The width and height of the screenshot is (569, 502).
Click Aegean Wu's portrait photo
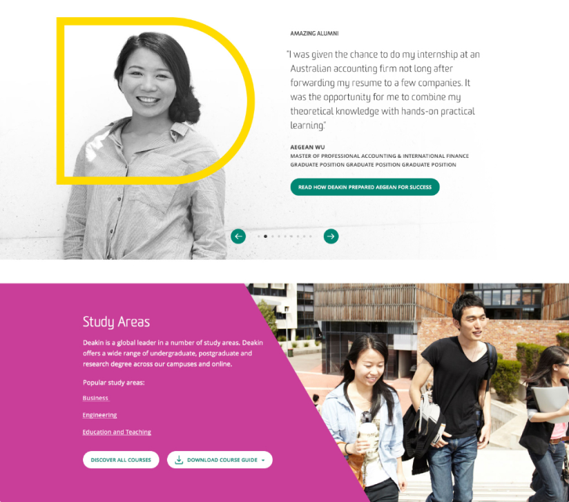coord(145,145)
